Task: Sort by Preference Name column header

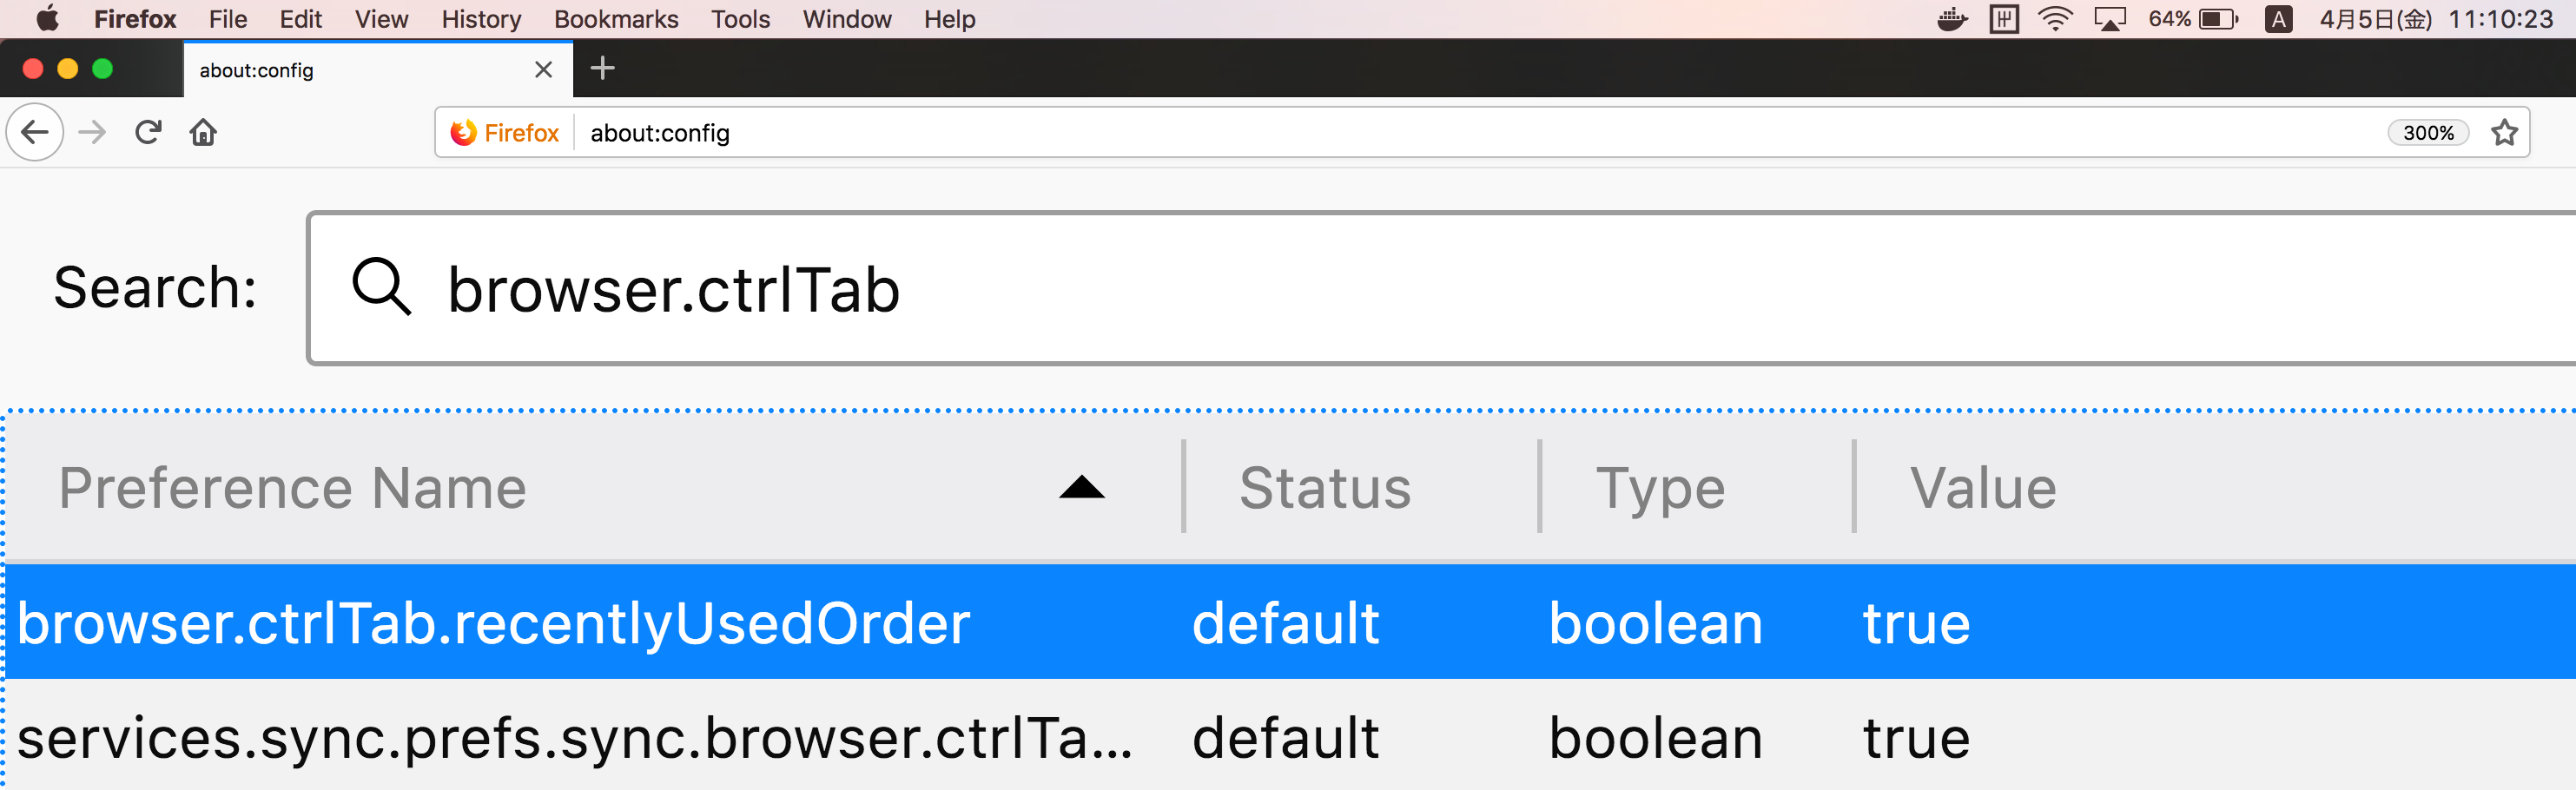Action: click(292, 488)
